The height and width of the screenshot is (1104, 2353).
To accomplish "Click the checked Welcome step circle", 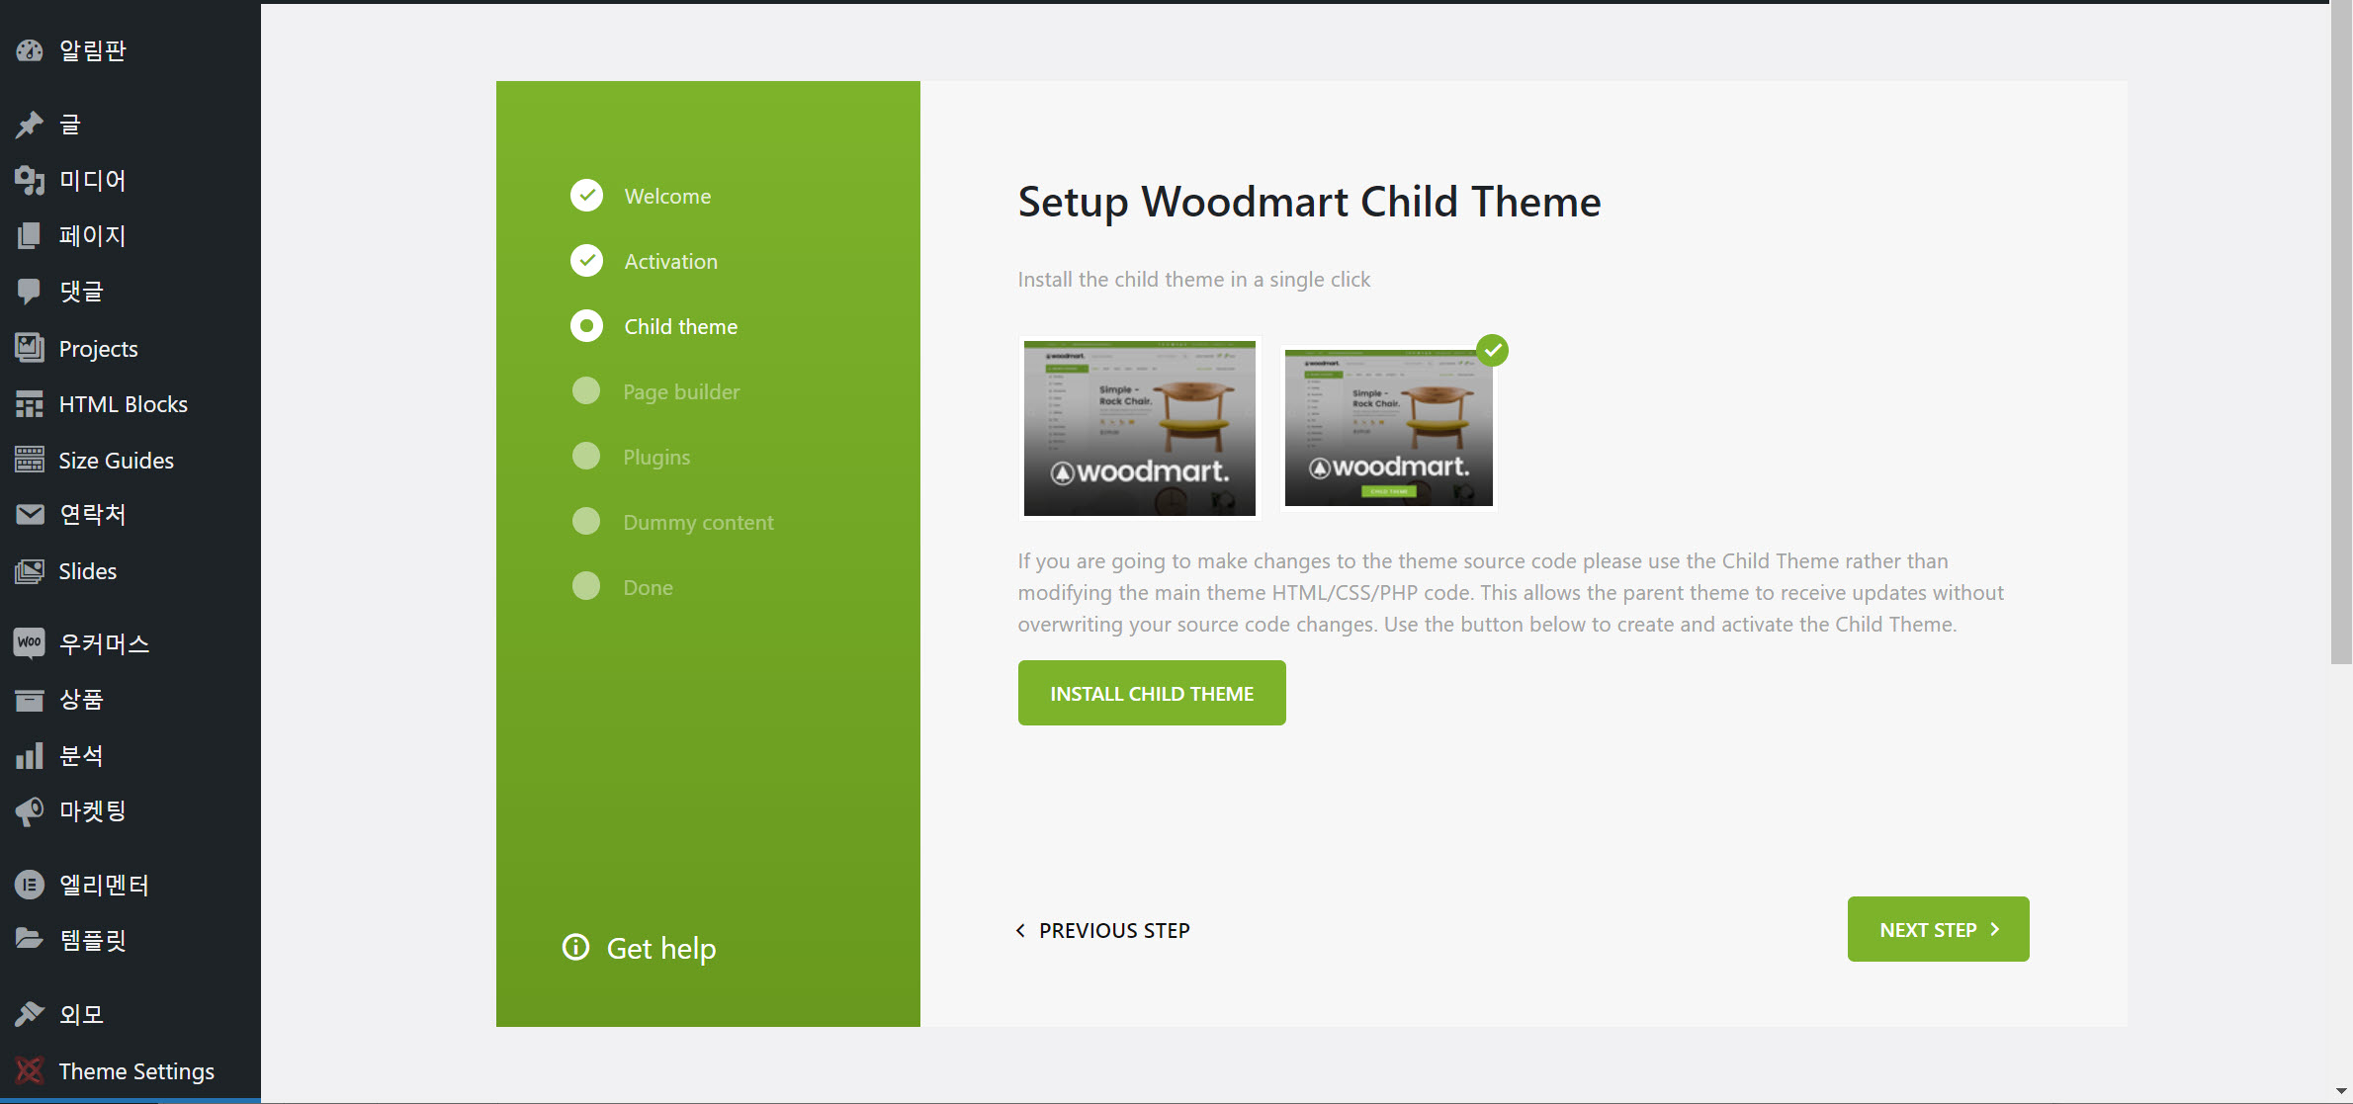I will [586, 196].
